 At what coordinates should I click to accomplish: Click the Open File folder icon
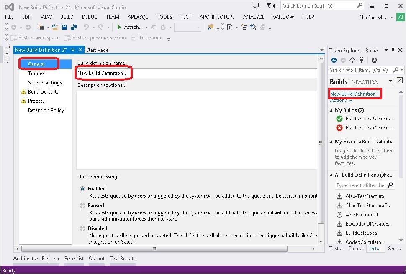point(55,27)
